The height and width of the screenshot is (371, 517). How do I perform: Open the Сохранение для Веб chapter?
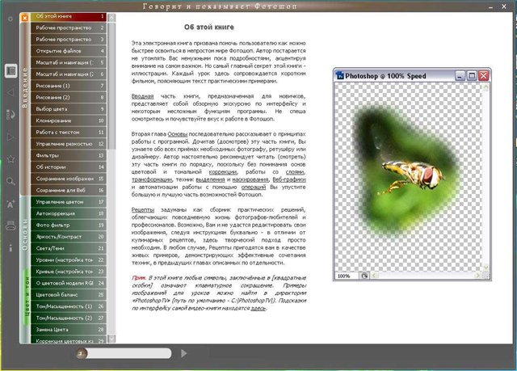[68, 190]
